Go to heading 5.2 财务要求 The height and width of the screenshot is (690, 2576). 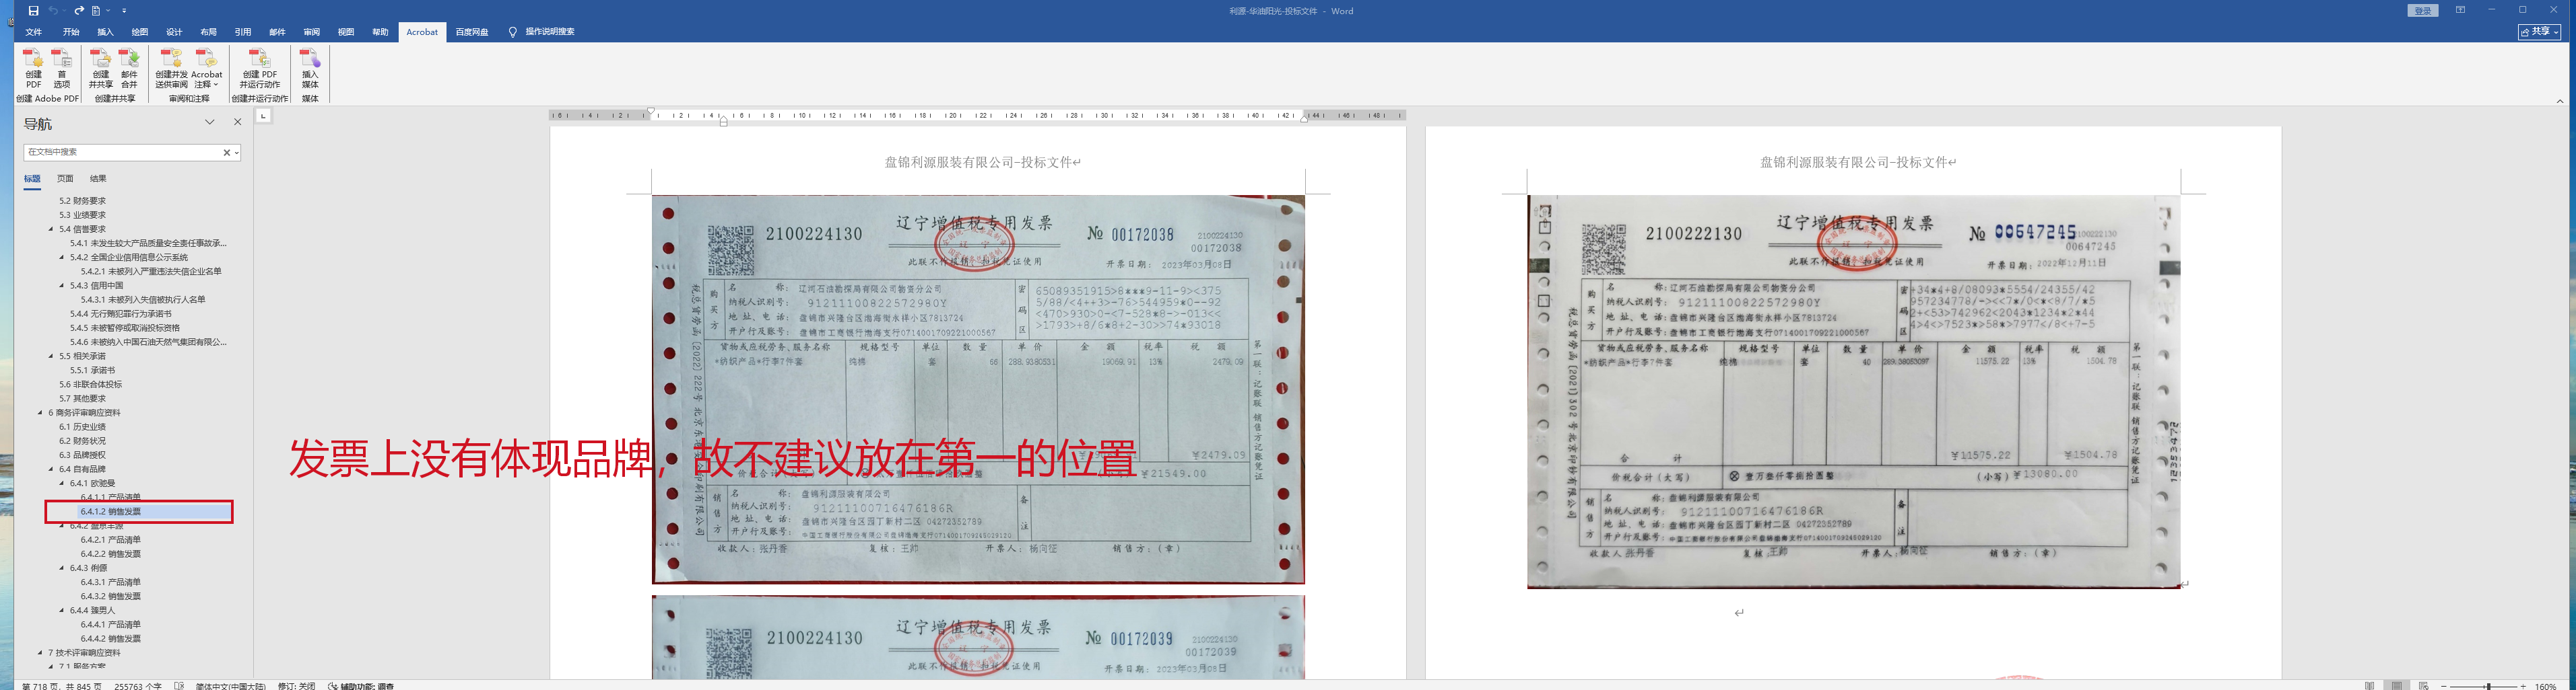(82, 200)
